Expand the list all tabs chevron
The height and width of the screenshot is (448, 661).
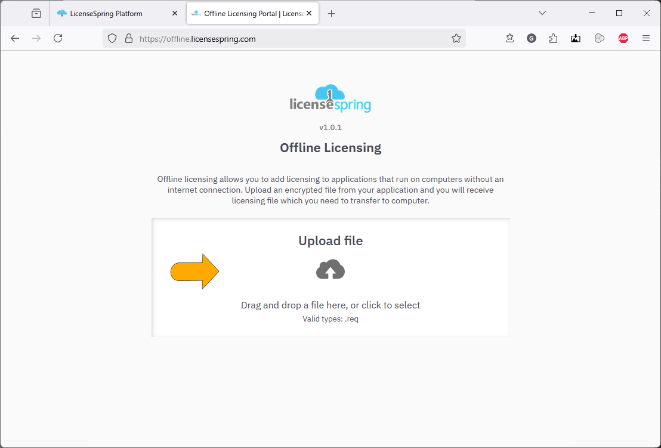tap(542, 13)
